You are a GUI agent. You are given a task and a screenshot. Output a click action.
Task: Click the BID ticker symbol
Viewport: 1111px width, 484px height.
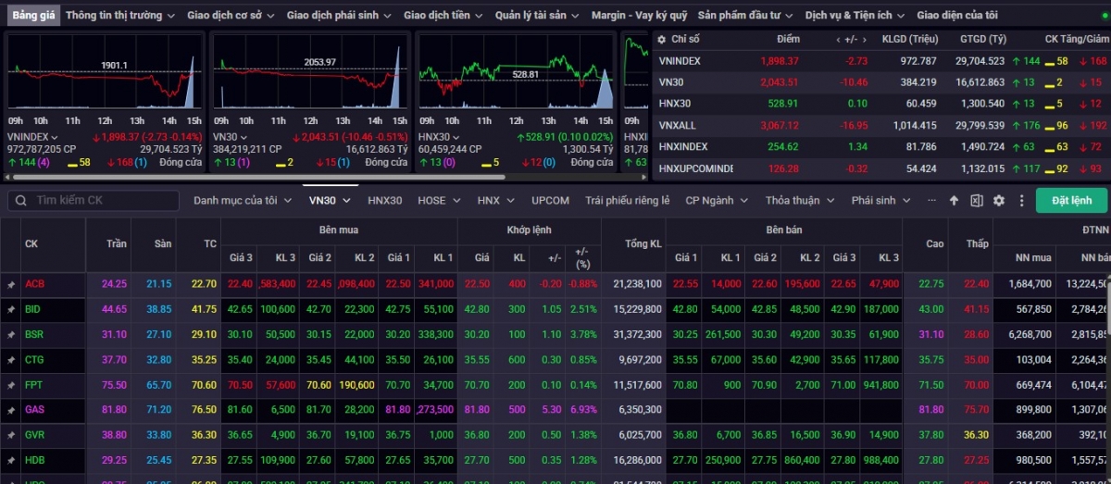[33, 309]
